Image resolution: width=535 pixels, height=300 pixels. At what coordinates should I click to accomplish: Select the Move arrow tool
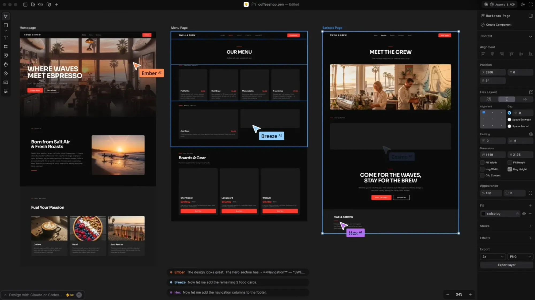coord(6,16)
